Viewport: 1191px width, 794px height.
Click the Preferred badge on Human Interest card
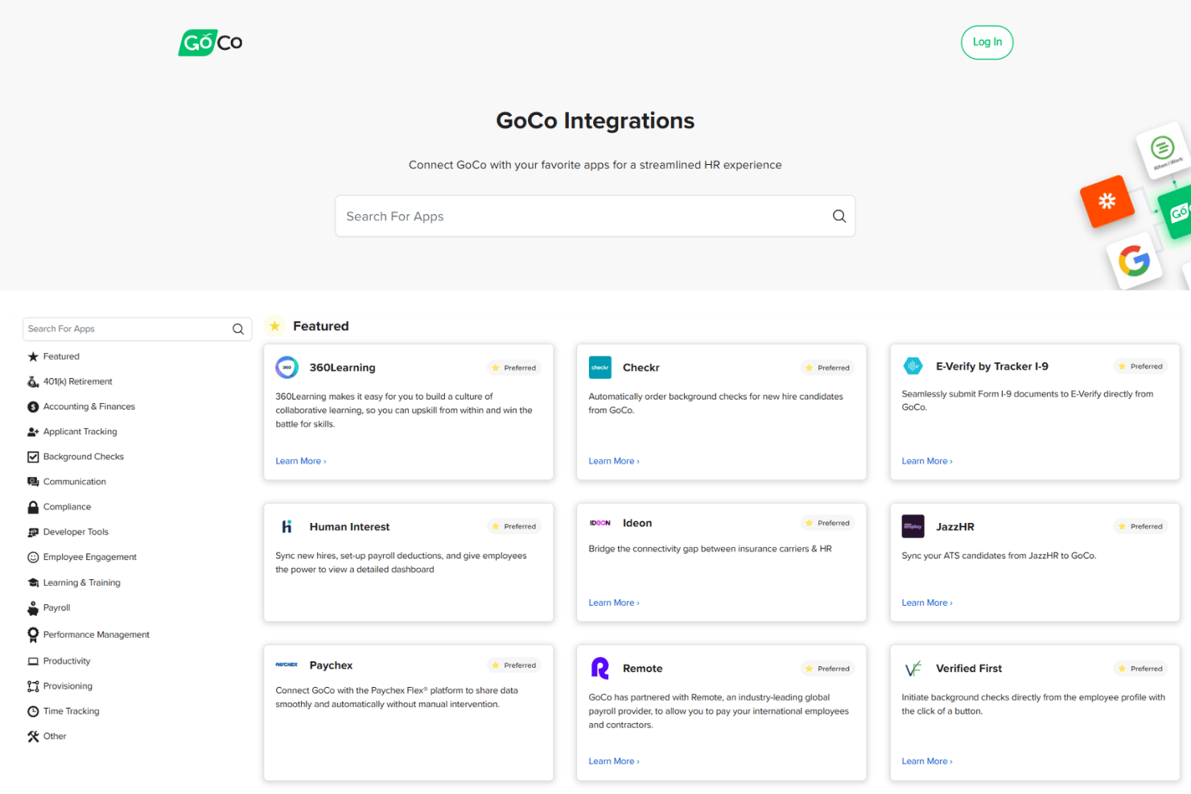coord(514,527)
